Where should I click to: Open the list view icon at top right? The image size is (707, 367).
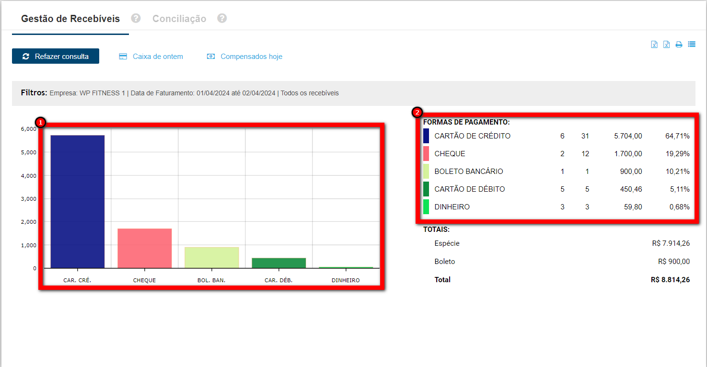[691, 44]
